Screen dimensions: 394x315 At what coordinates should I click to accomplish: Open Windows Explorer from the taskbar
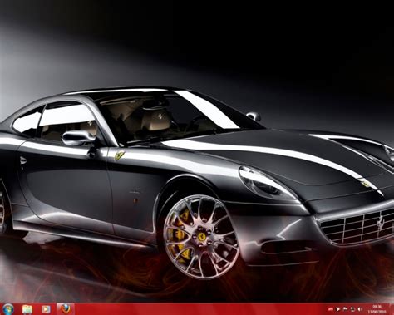[x=27, y=309]
